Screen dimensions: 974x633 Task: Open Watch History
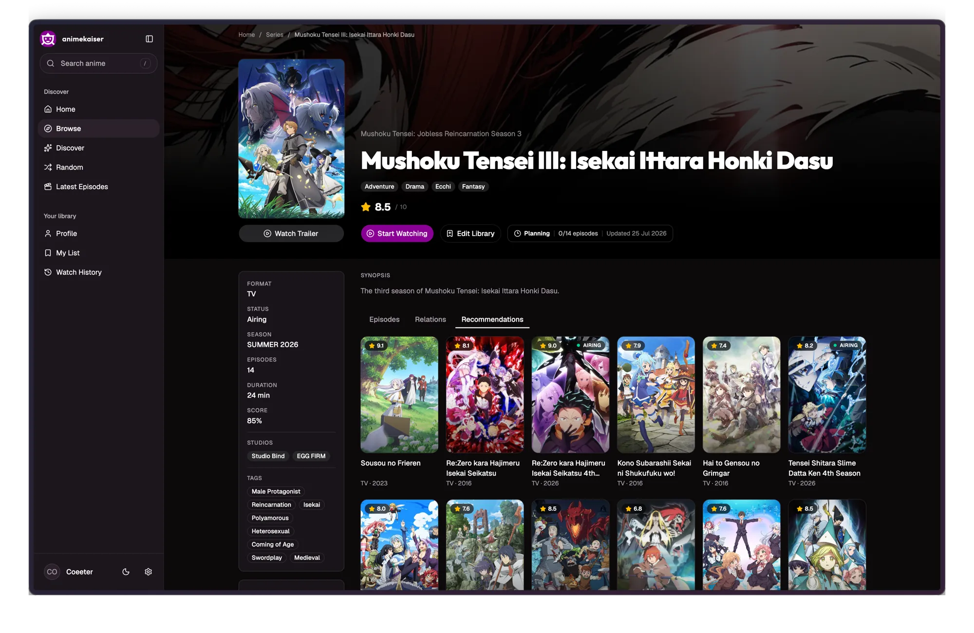(x=98, y=272)
